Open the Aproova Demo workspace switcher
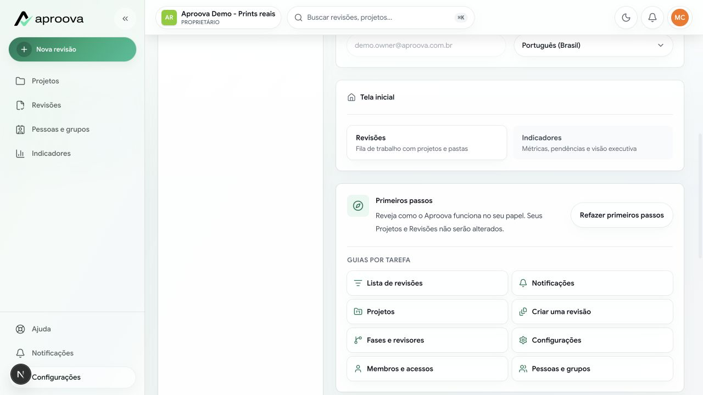The height and width of the screenshot is (395, 703). [x=219, y=18]
